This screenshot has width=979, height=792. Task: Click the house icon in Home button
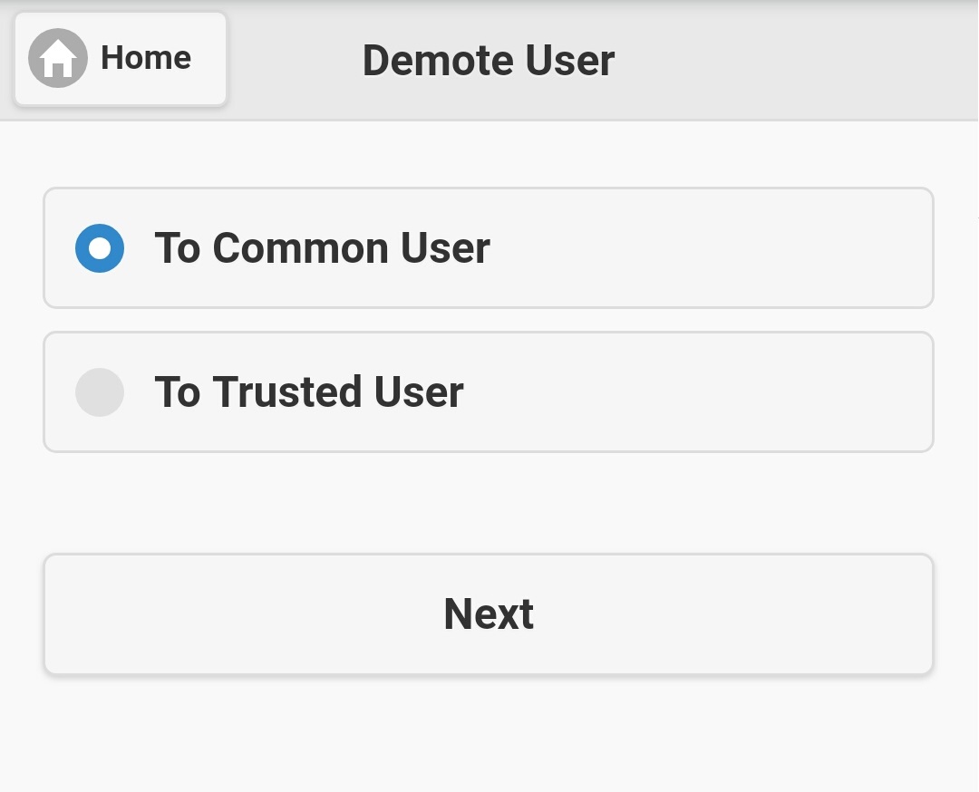click(58, 59)
